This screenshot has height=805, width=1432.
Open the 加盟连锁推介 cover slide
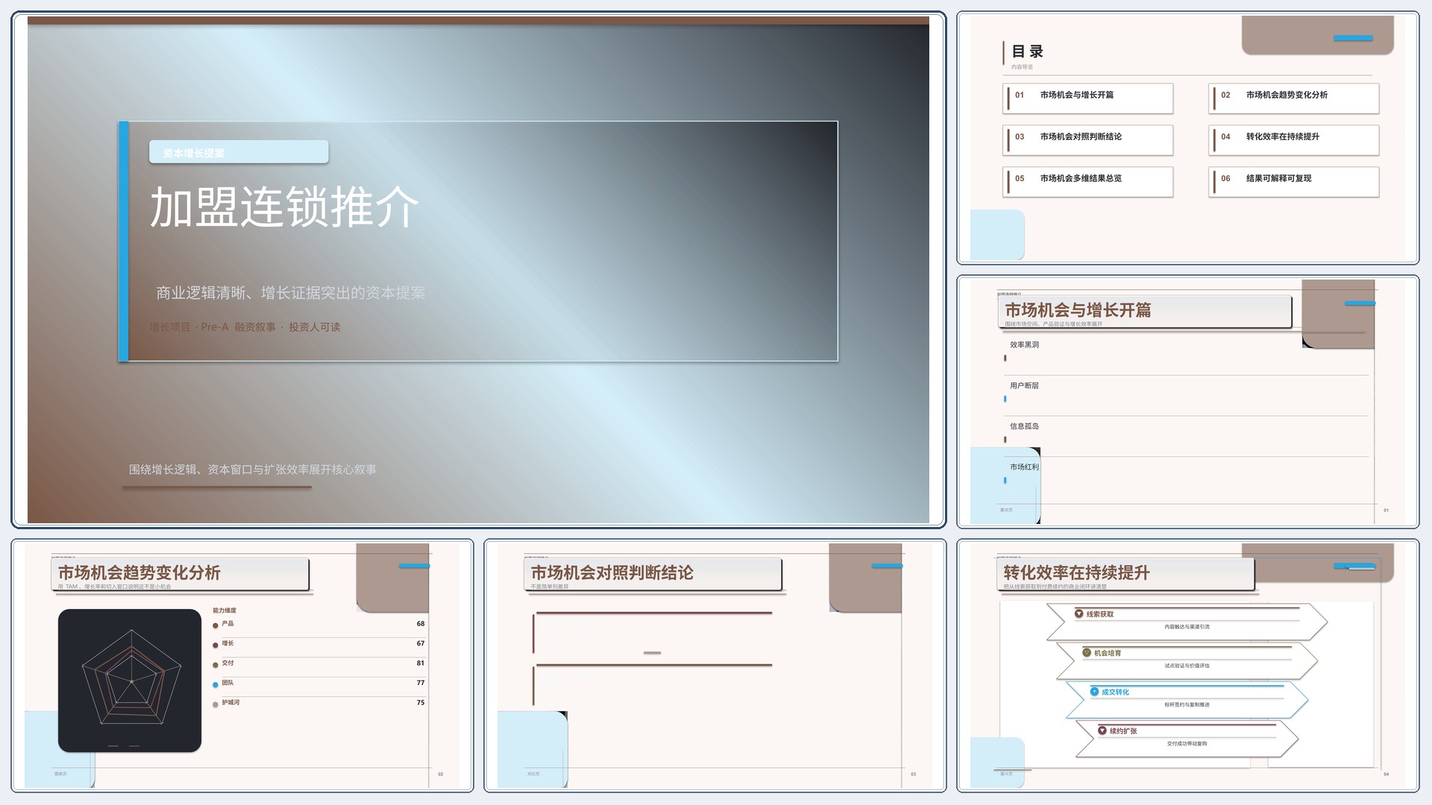pos(478,270)
